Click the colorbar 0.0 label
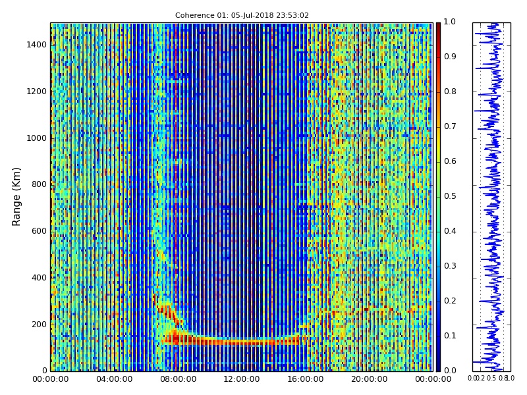This screenshot has height=395, width=527. tap(450, 371)
